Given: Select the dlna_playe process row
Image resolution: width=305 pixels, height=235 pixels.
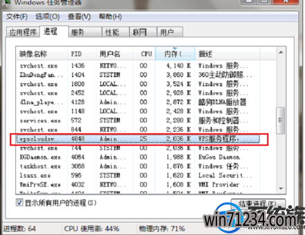Looking at the screenshot, I should coord(138,102).
